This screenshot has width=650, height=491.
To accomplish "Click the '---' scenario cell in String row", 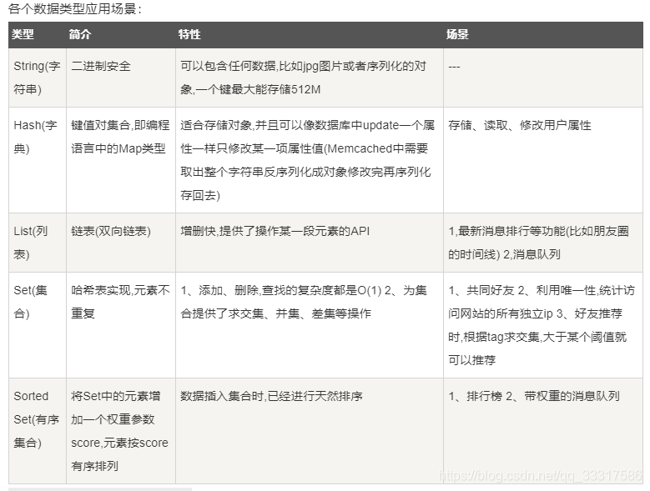I will 543,78.
